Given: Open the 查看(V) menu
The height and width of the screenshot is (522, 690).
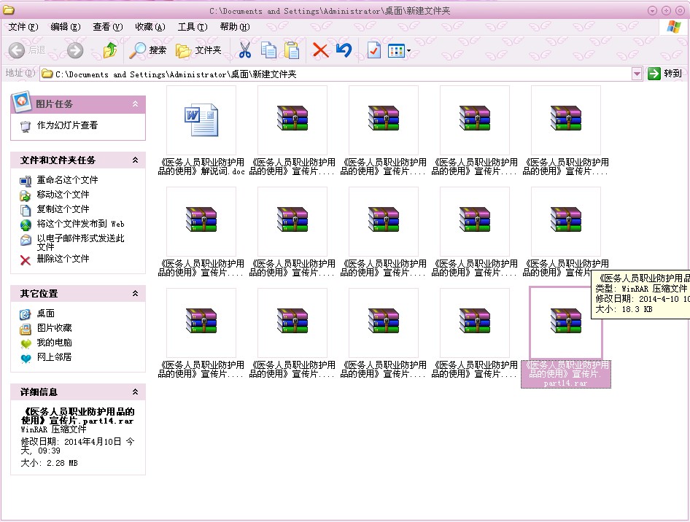Looking at the screenshot, I should 107,27.
